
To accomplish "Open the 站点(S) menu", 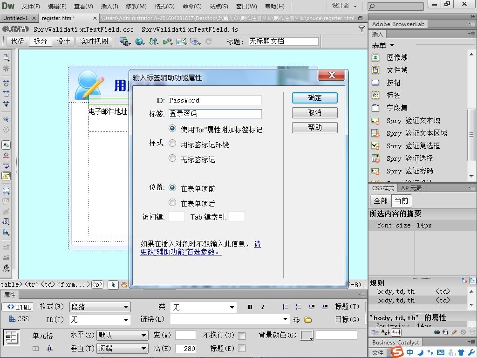I will [219, 7].
